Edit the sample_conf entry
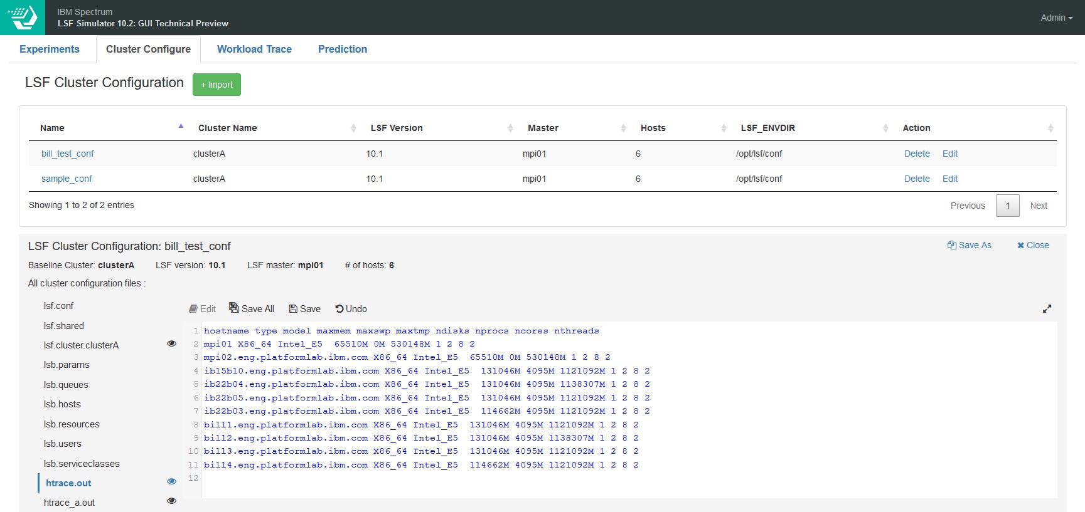Viewport: 1085px width, 512px height. coord(950,179)
